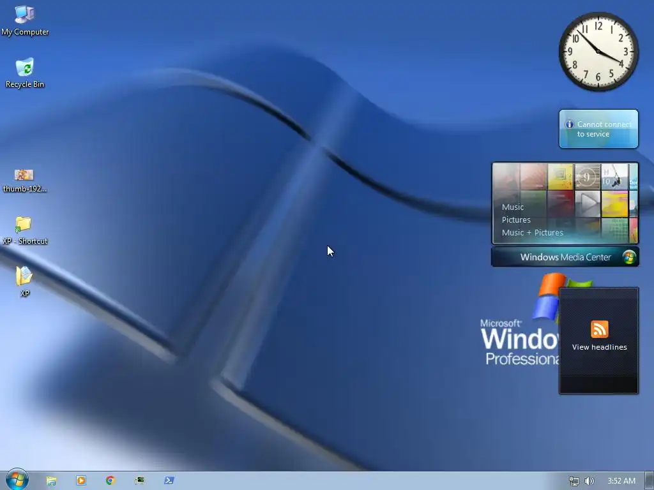This screenshot has width=654, height=490.
Task: Click the volume speaker tray icon
Action: click(x=589, y=481)
